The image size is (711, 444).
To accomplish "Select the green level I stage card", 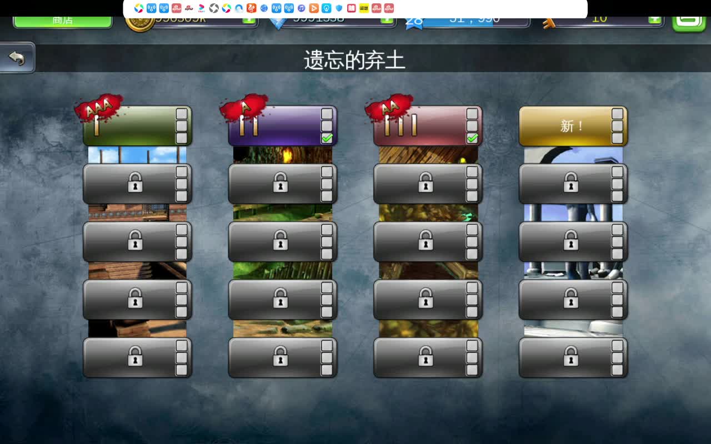I will [137, 126].
